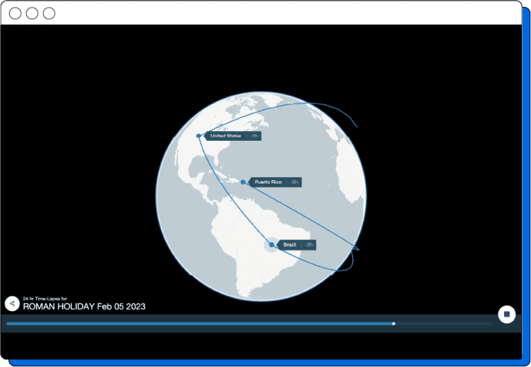Image resolution: width=531 pixels, height=367 pixels.
Task: Click the United States location marker dot
Action: coord(198,136)
